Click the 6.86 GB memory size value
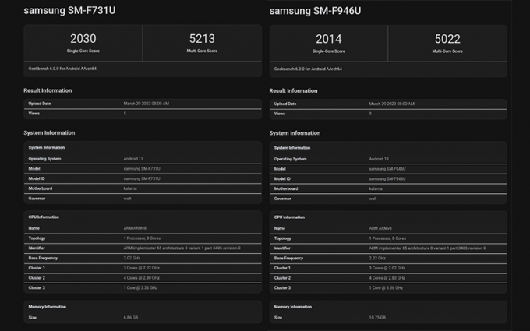This screenshot has height=331, width=530. click(x=131, y=318)
